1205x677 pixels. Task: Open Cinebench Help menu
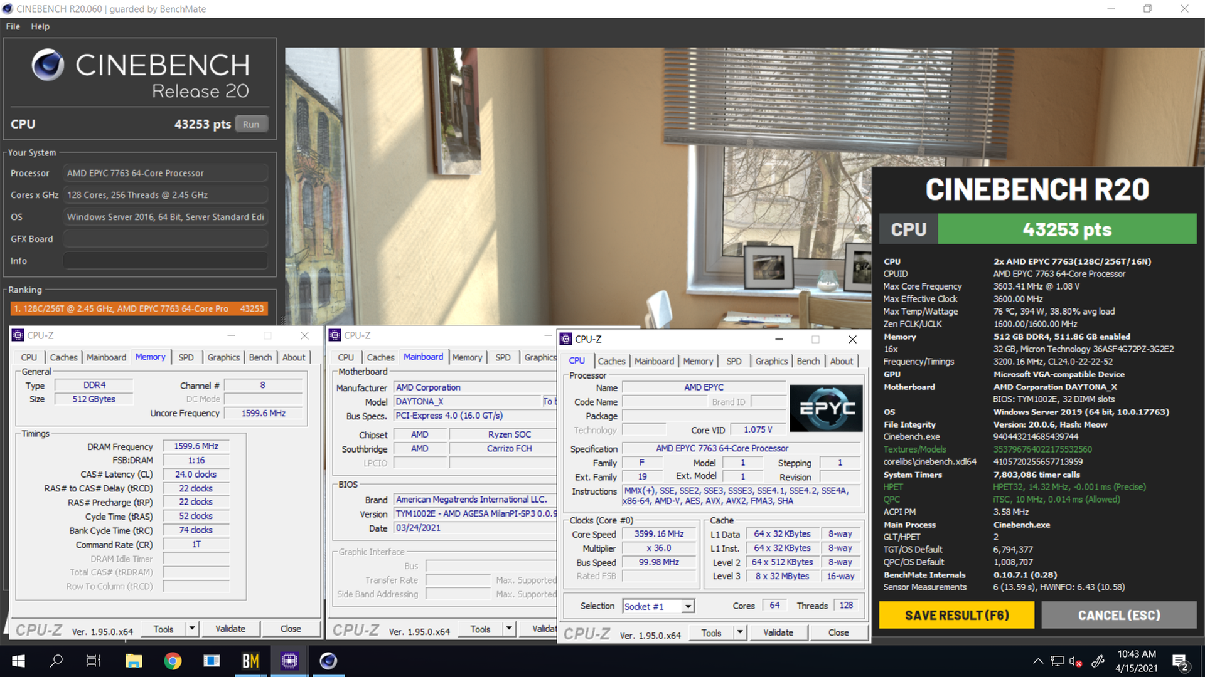[x=40, y=26]
